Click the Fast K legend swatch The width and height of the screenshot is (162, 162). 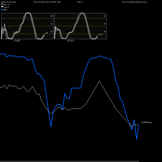pos(2,7)
